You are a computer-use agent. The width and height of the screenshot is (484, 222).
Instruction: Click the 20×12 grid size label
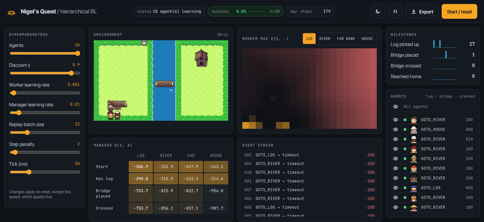click(x=223, y=35)
